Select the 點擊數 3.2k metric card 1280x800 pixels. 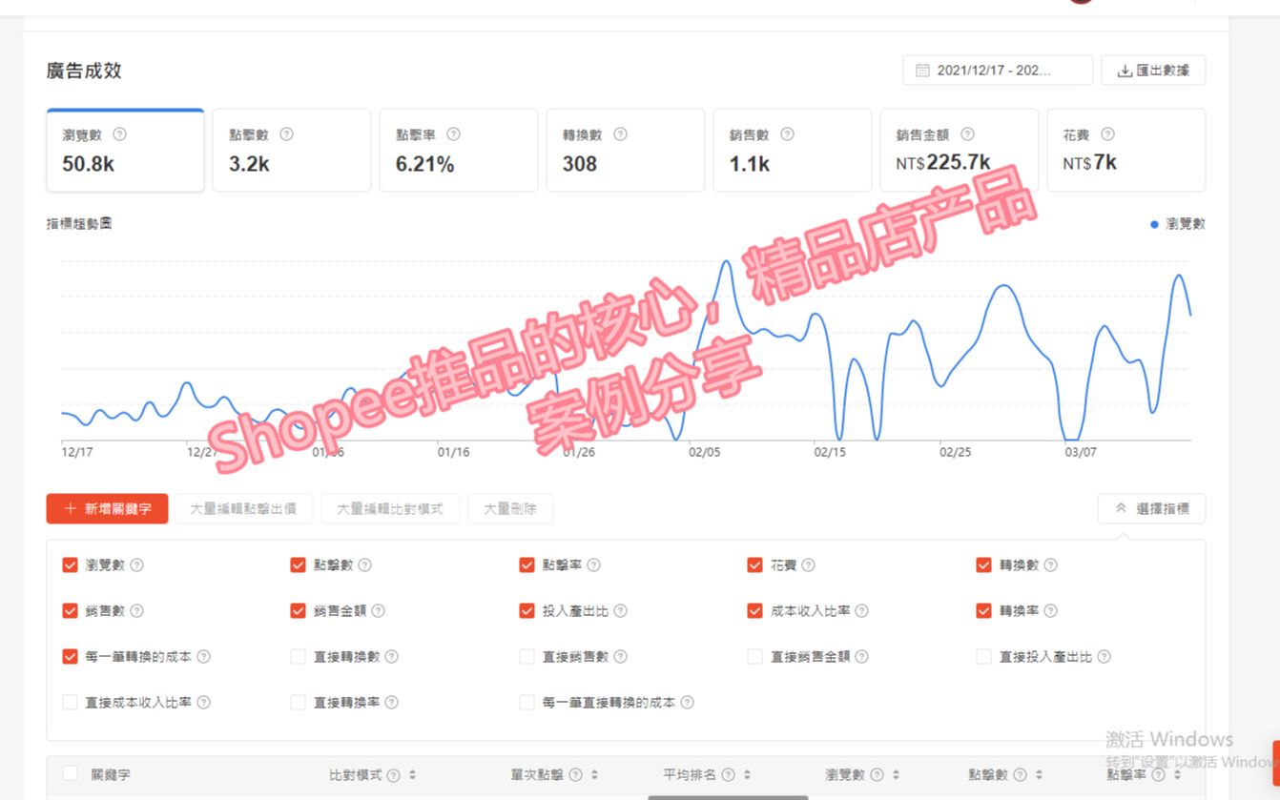(x=292, y=151)
